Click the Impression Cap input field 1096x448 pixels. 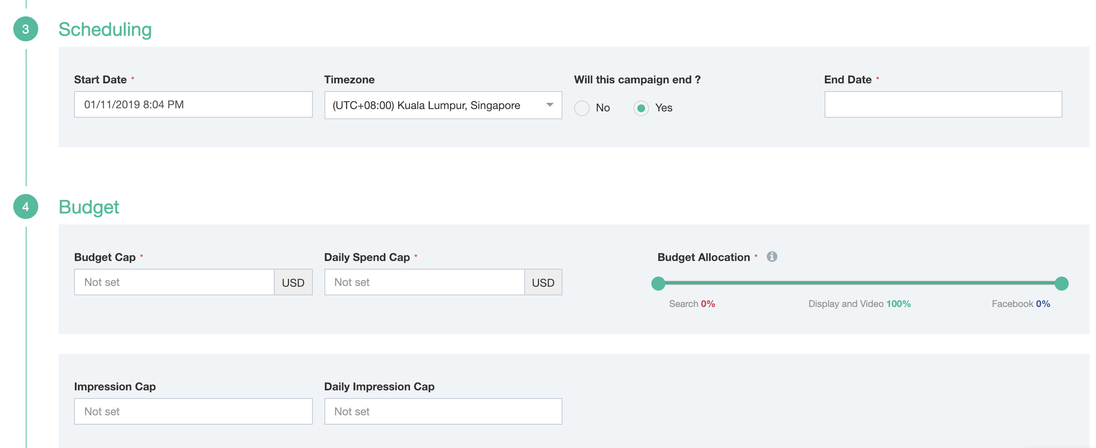point(193,411)
